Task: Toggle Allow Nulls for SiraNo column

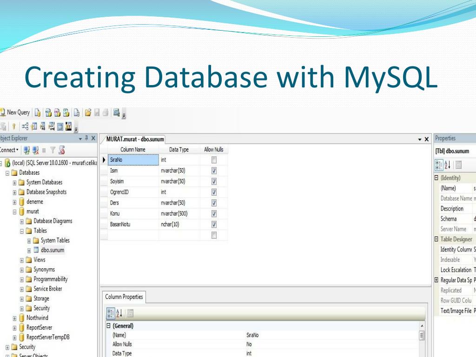Action: click(214, 160)
